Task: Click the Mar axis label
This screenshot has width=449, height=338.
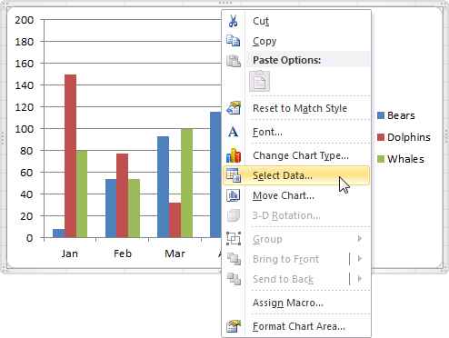Action: click(175, 253)
